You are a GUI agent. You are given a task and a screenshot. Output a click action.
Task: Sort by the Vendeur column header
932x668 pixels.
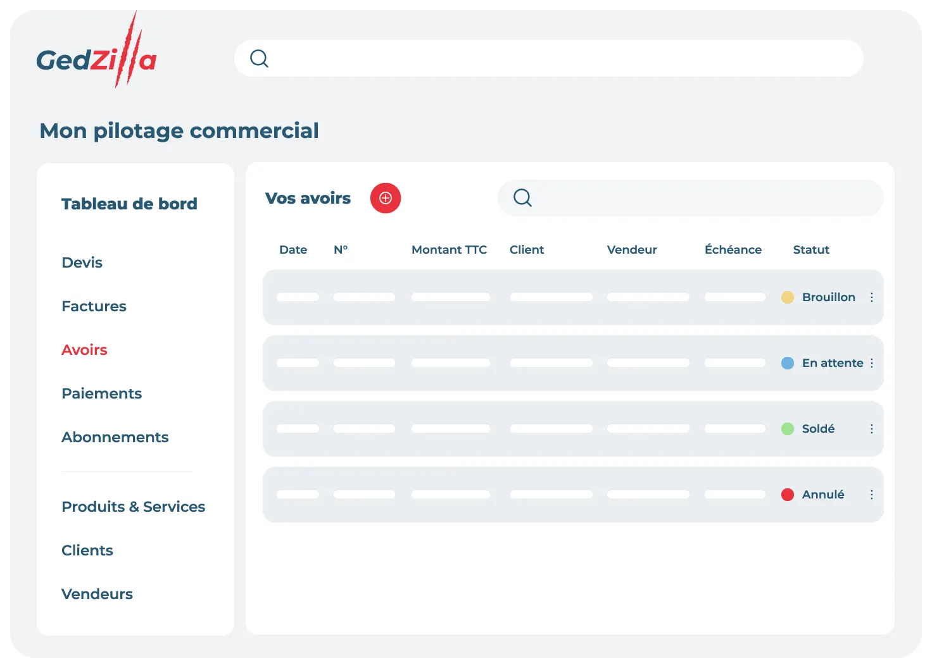pos(632,250)
